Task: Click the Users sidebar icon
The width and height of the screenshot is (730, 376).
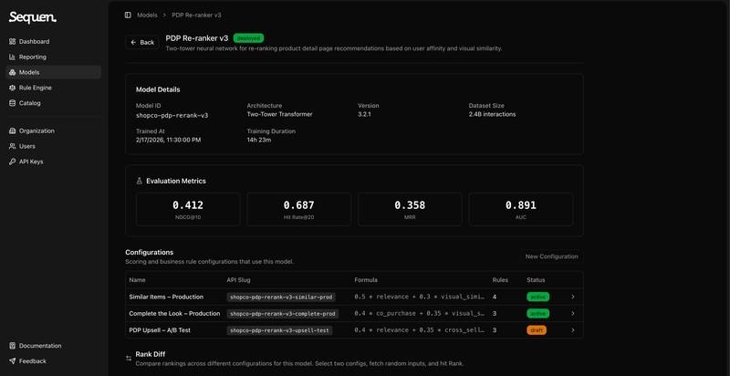Action: click(13, 146)
